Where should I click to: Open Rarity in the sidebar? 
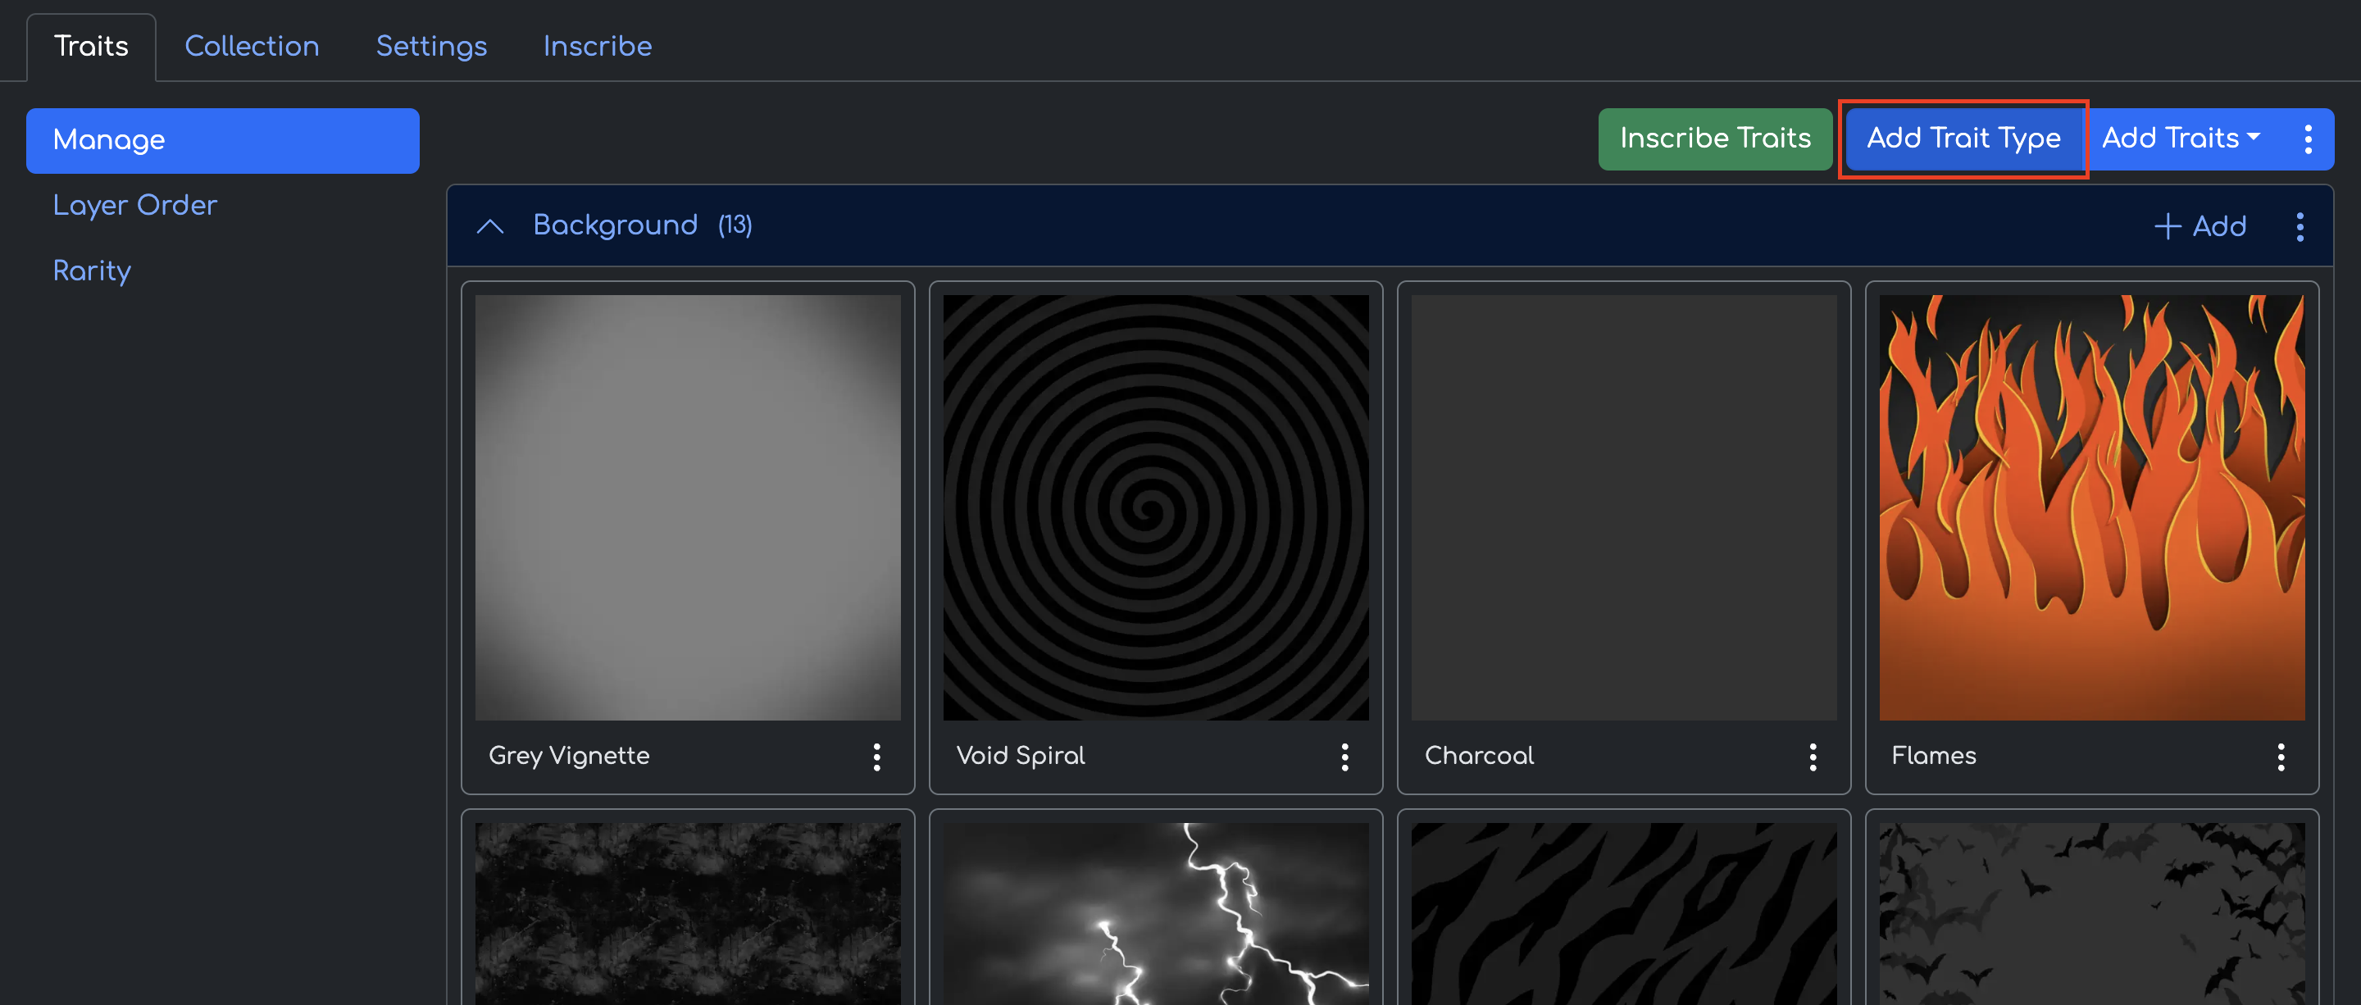coord(92,271)
